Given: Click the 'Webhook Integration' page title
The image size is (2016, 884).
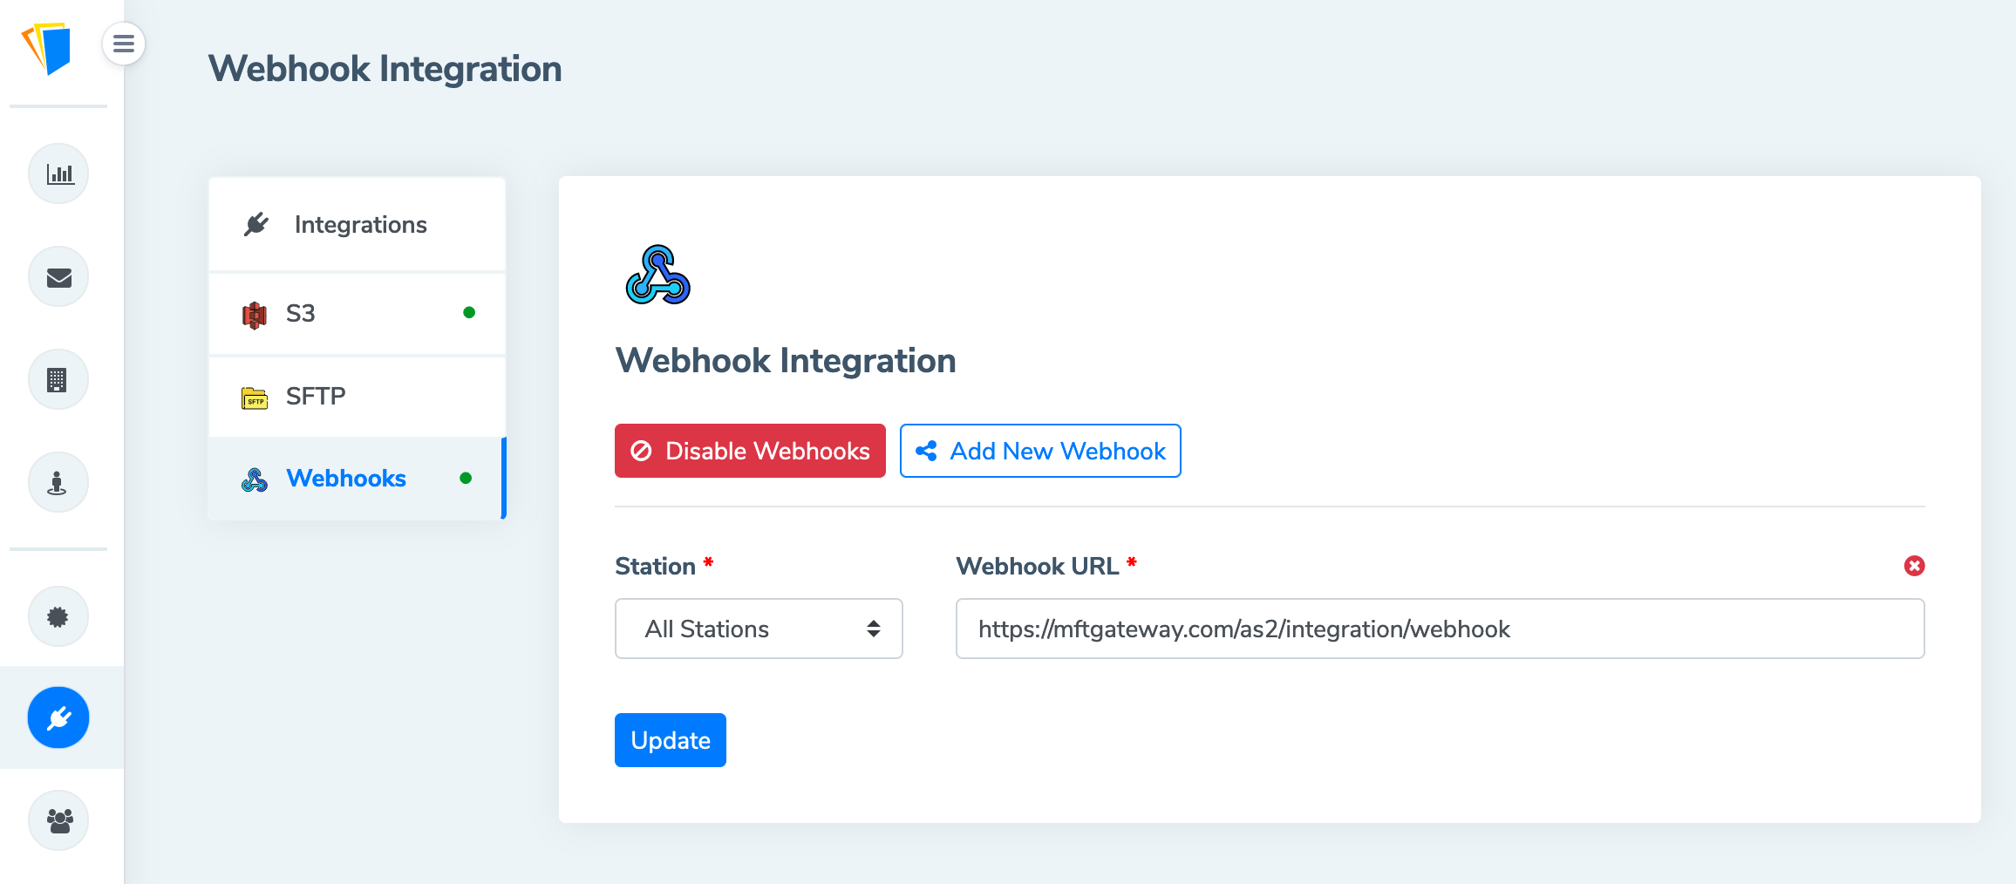Looking at the screenshot, I should [385, 69].
